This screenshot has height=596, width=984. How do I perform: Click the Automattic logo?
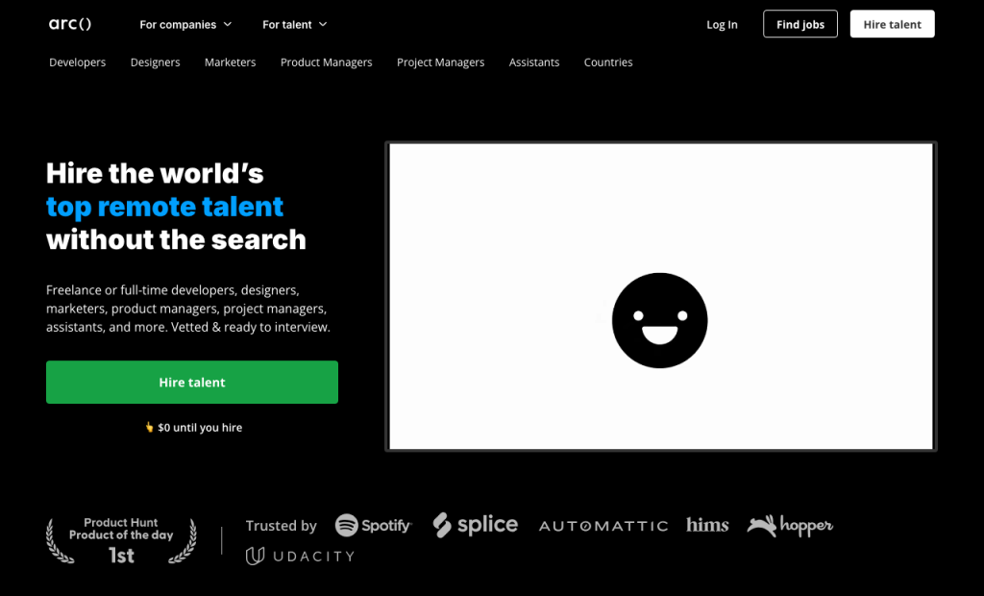tap(603, 526)
